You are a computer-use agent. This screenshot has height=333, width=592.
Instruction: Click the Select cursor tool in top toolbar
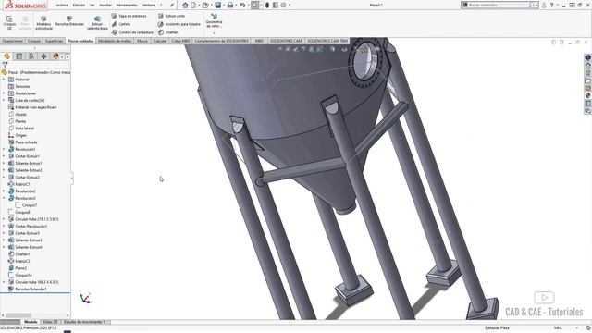255,6
